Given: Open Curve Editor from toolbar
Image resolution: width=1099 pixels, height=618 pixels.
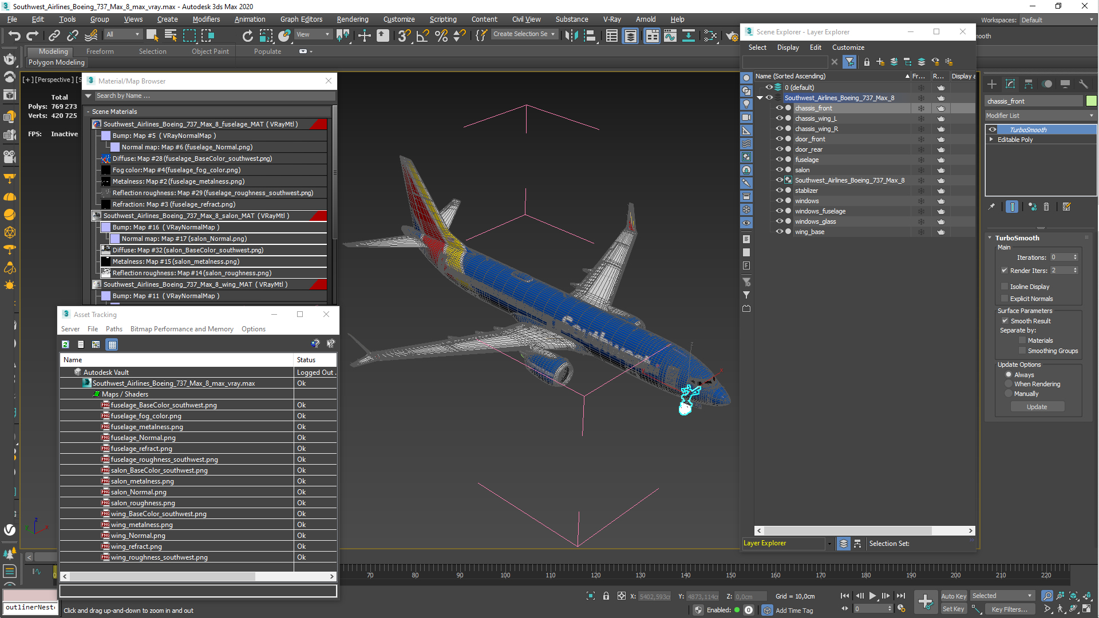Looking at the screenshot, I should pos(670,35).
